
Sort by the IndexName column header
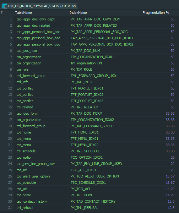click(78, 13)
